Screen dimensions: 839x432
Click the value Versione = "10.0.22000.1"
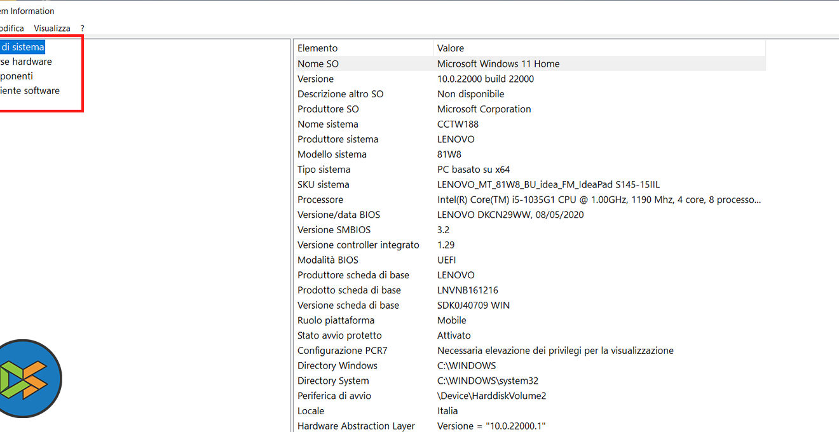point(491,426)
